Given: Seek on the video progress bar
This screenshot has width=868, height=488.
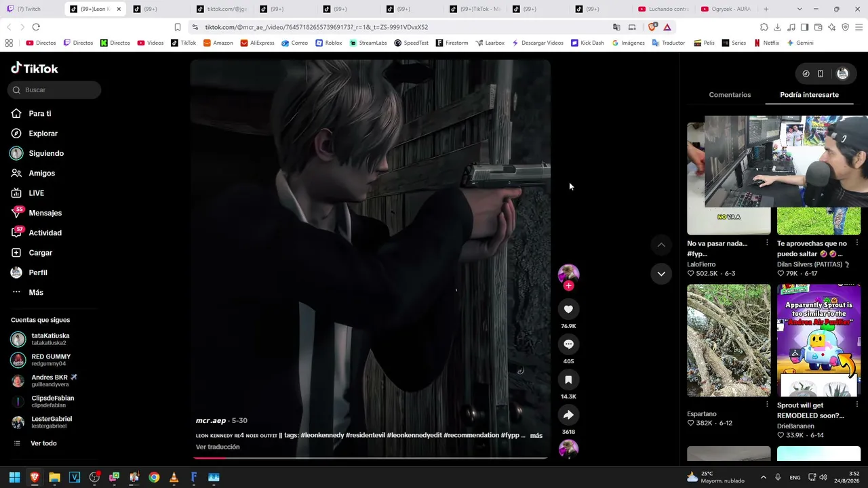Looking at the screenshot, I should [370, 458].
